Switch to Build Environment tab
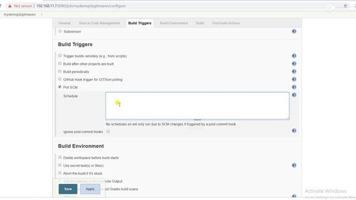This screenshot has height=200, width=356. point(174,23)
